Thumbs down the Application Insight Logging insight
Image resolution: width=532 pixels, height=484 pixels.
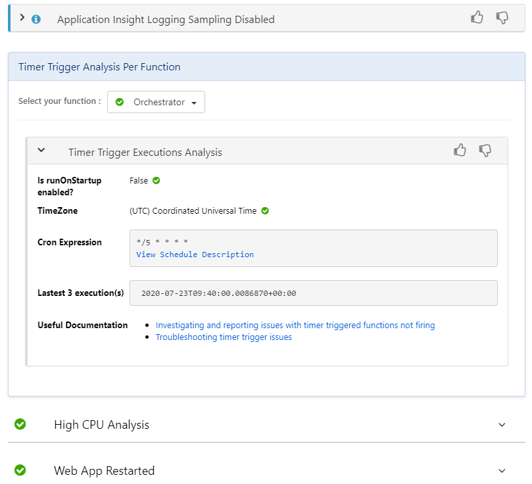pos(502,18)
